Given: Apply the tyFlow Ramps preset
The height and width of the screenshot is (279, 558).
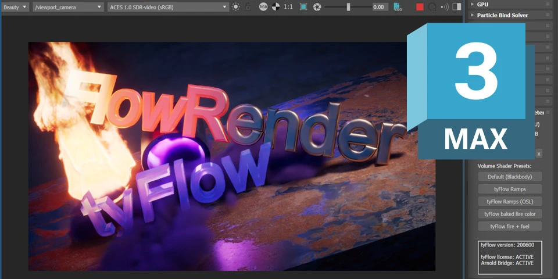Looking at the screenshot, I should pos(510,189).
